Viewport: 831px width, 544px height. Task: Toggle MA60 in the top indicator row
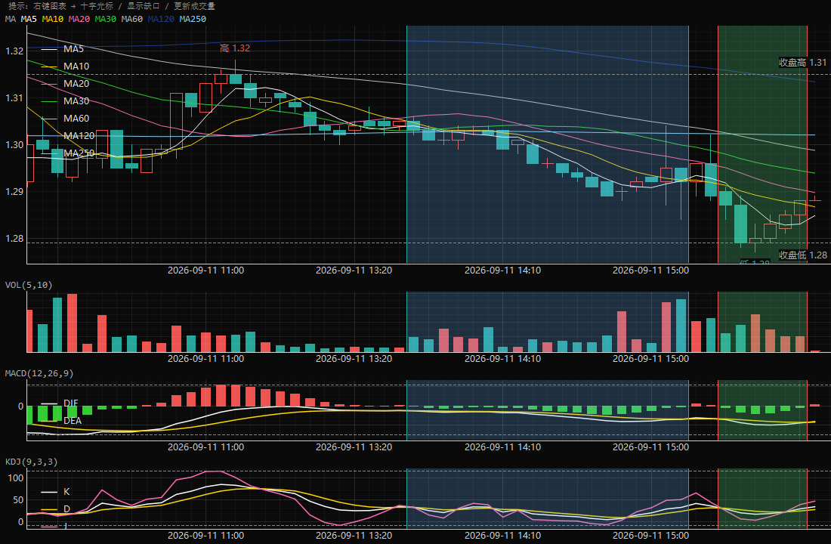tap(131, 19)
